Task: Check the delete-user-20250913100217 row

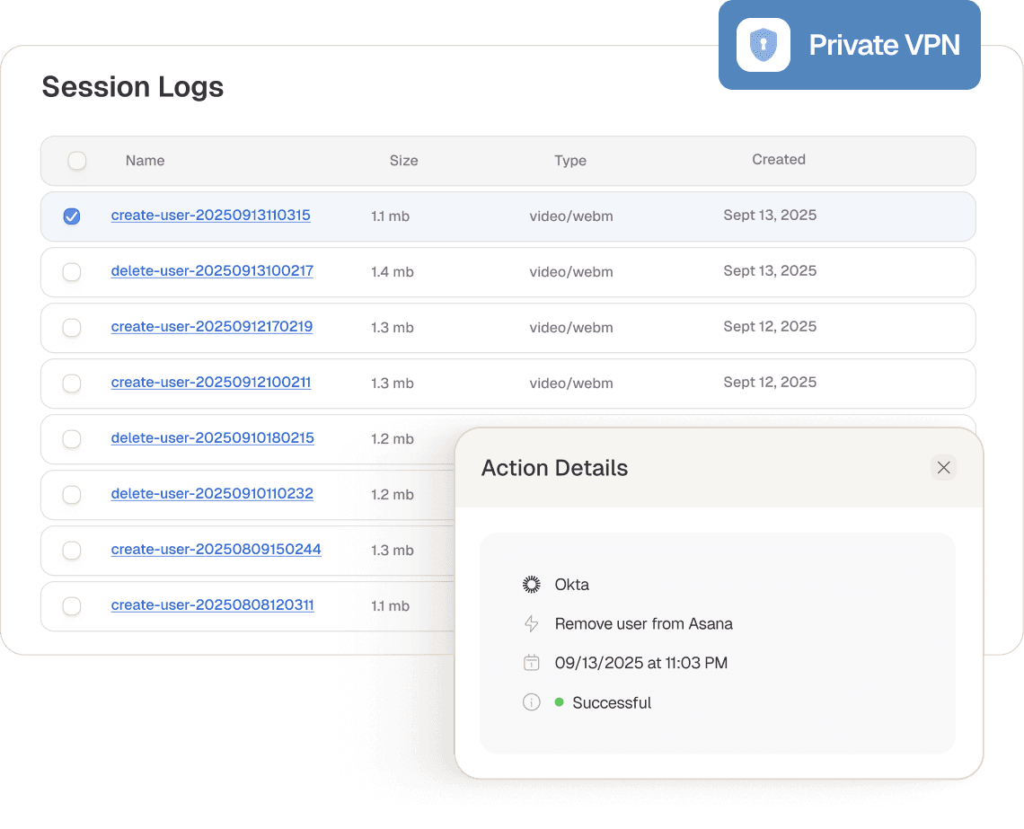Action: (x=72, y=271)
